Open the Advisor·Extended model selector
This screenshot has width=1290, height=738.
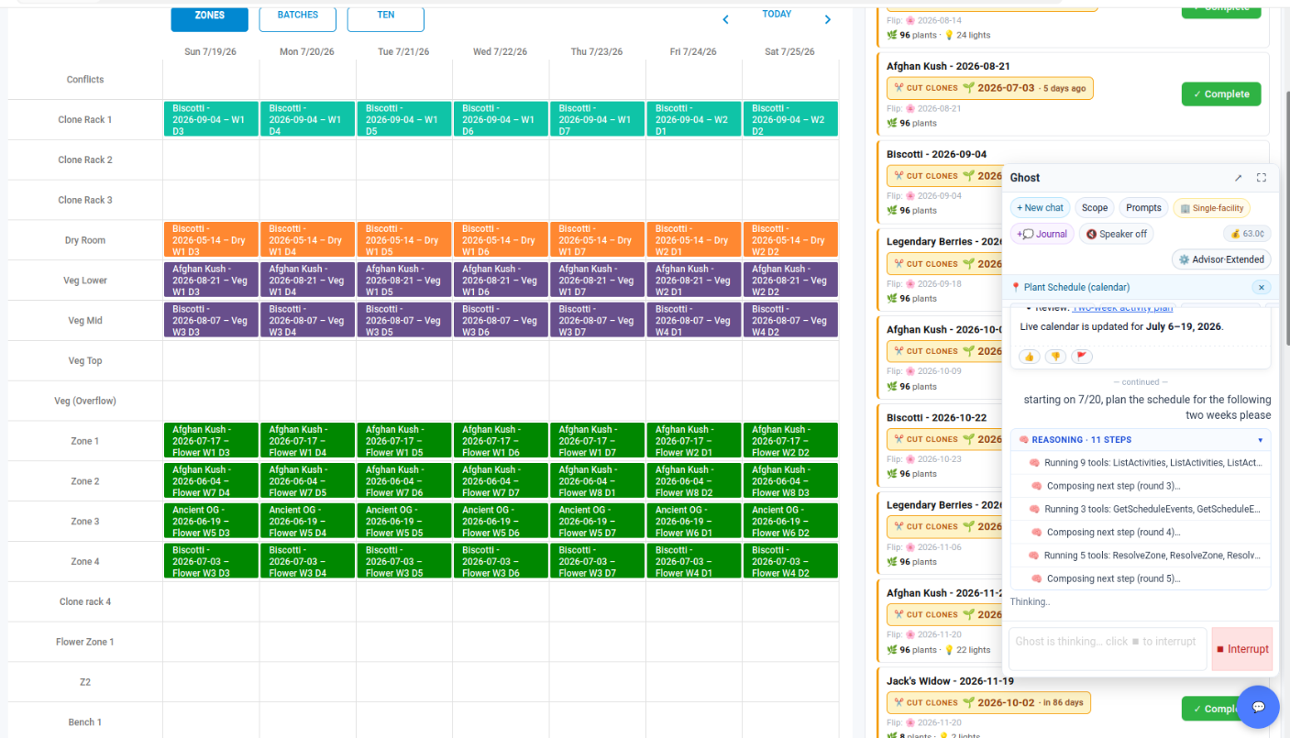[x=1221, y=259]
